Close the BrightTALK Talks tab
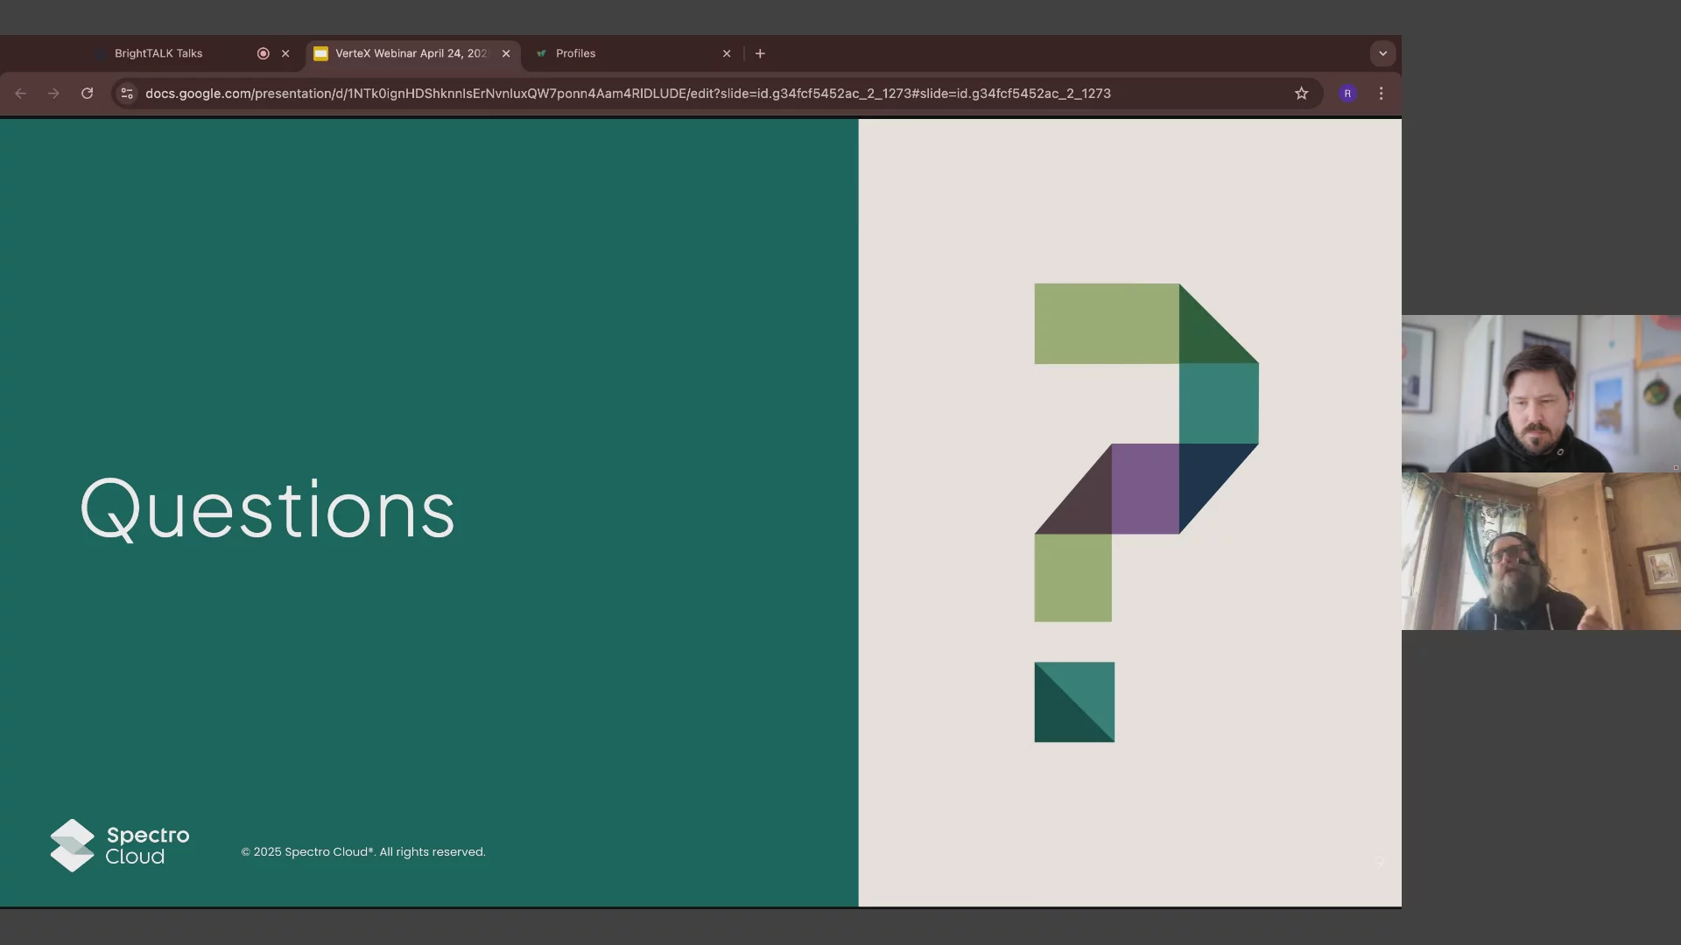1681x945 pixels. [x=285, y=53]
